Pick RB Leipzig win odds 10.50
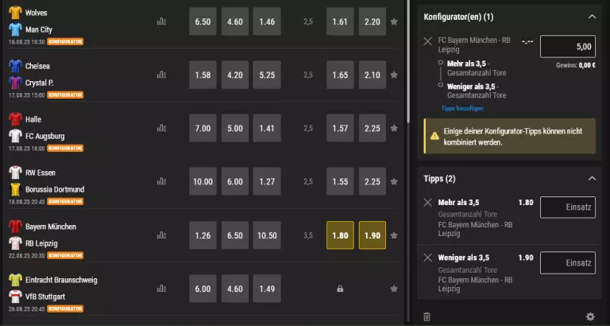Viewport: 610px width, 326px height. pyautogui.click(x=267, y=235)
